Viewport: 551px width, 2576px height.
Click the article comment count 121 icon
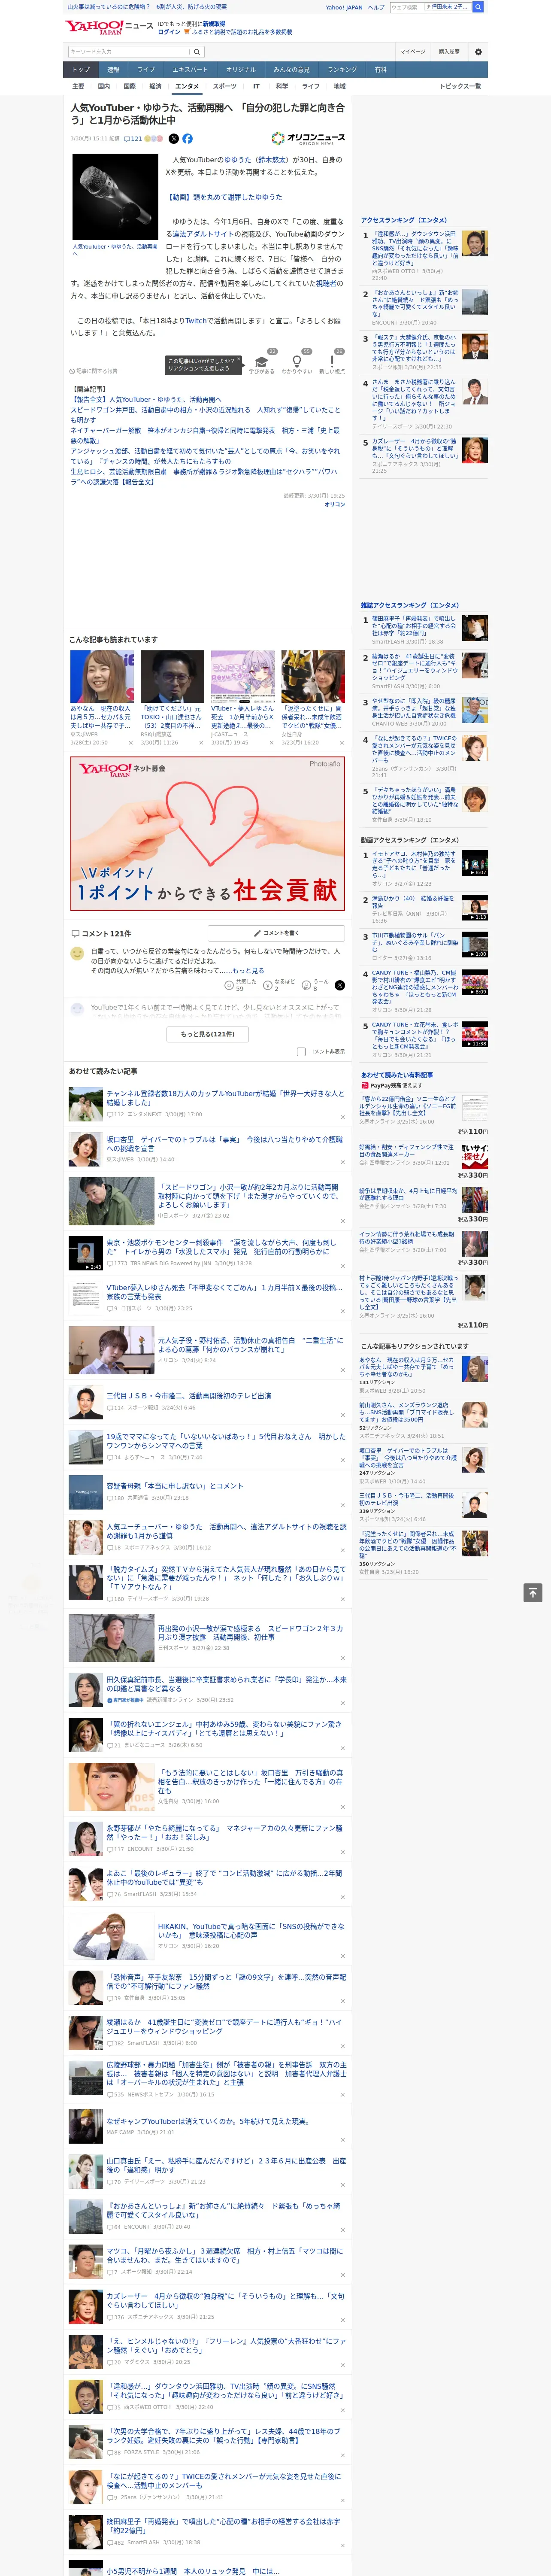pyautogui.click(x=132, y=139)
